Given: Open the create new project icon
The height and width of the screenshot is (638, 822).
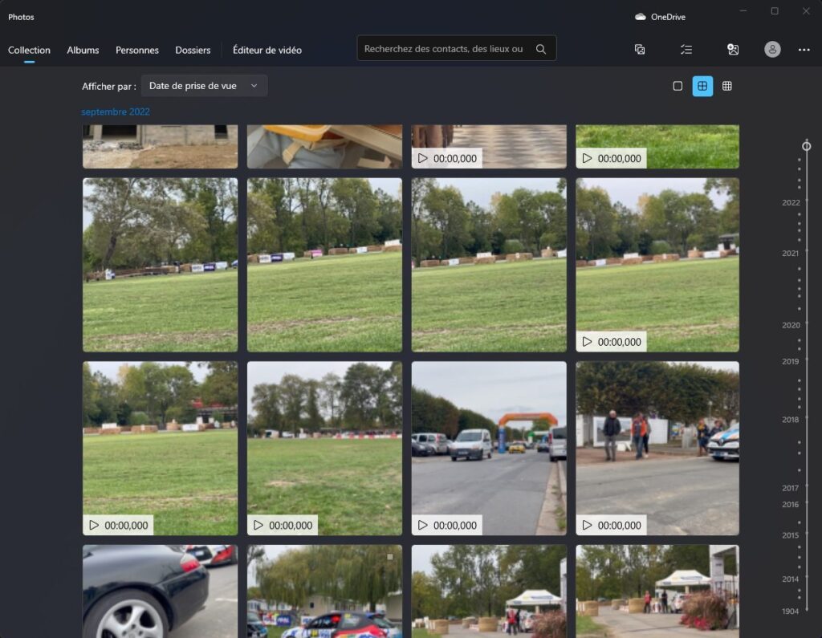Looking at the screenshot, I should tap(733, 49).
